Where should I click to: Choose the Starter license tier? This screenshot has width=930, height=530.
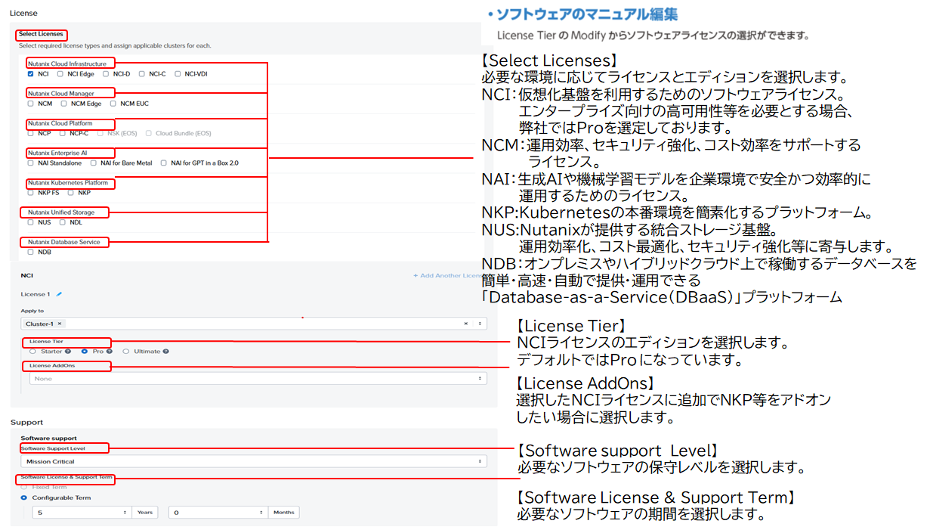coord(32,352)
